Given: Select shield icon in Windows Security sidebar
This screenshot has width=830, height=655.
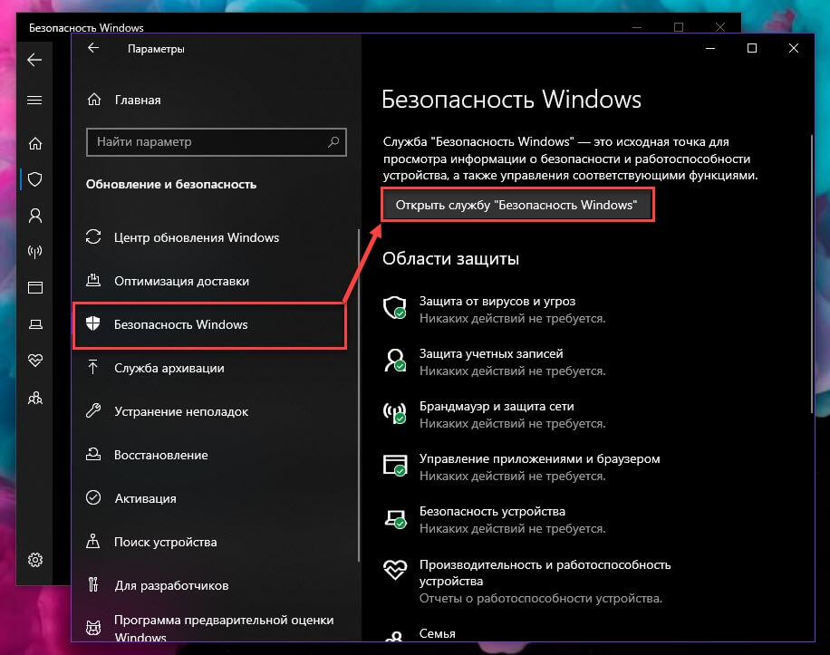Looking at the screenshot, I should click(x=35, y=179).
